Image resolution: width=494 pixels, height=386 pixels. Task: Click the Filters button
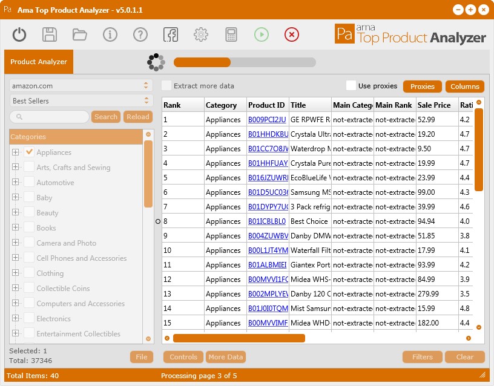423,357
